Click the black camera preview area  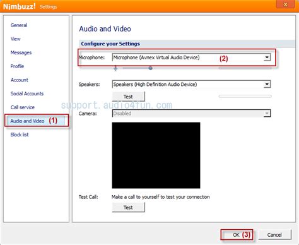(x=156, y=155)
